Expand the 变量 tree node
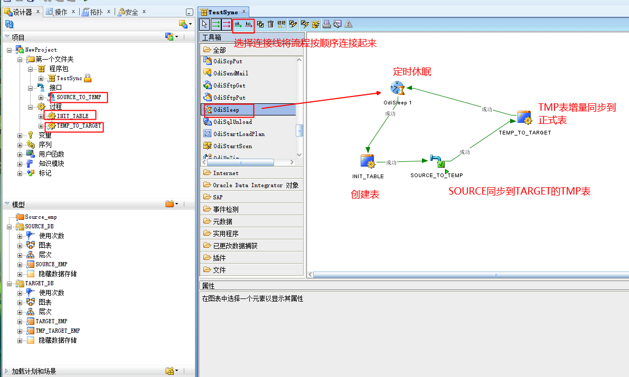The width and height of the screenshot is (629, 377). pos(20,136)
